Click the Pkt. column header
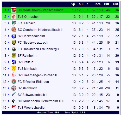This screenshot has width=122, height=116. (x=116, y=4)
